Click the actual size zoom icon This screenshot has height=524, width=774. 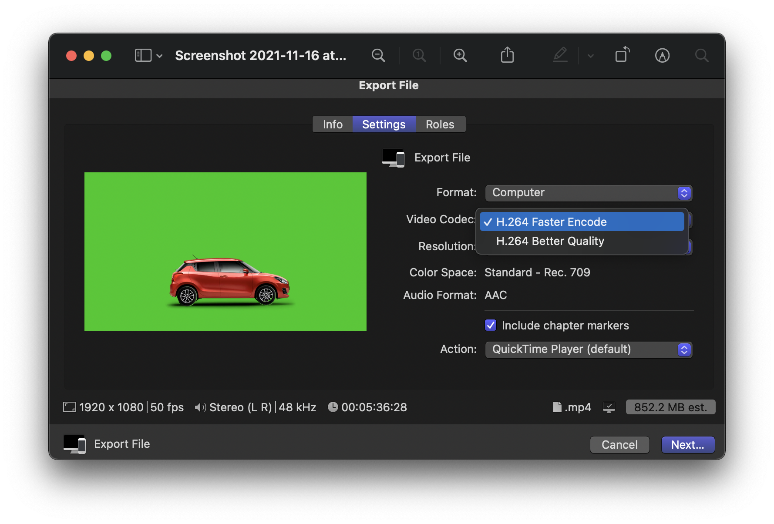click(419, 56)
